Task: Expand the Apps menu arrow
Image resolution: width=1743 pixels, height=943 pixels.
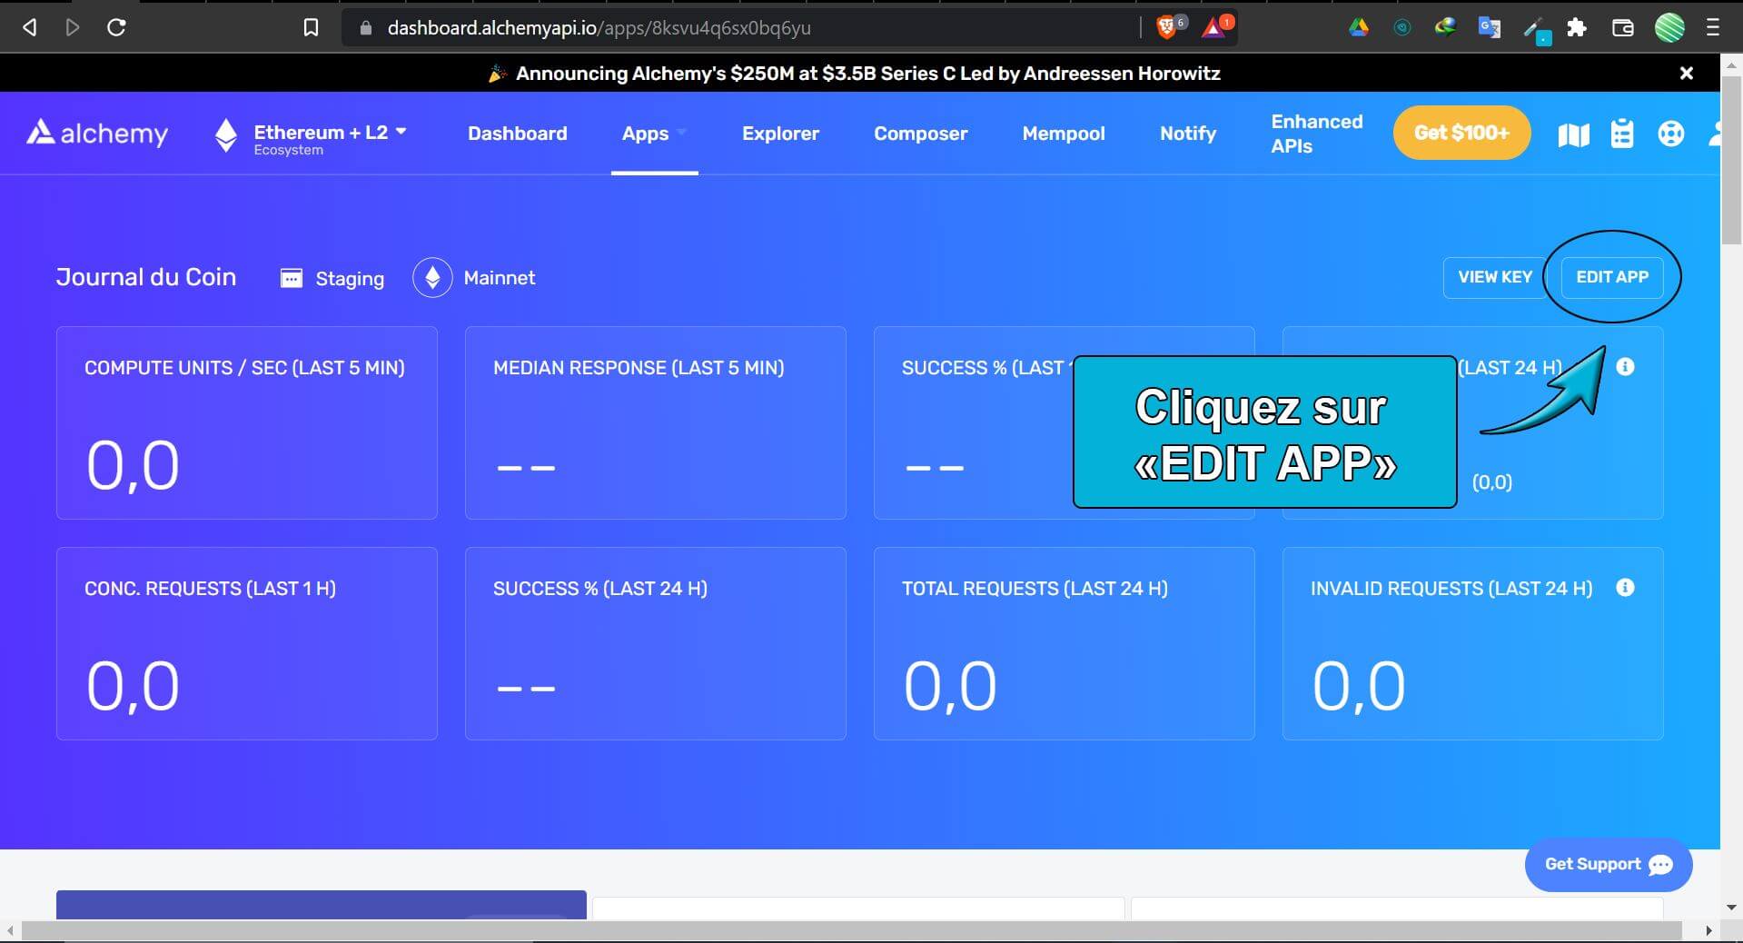Action: coord(681,133)
